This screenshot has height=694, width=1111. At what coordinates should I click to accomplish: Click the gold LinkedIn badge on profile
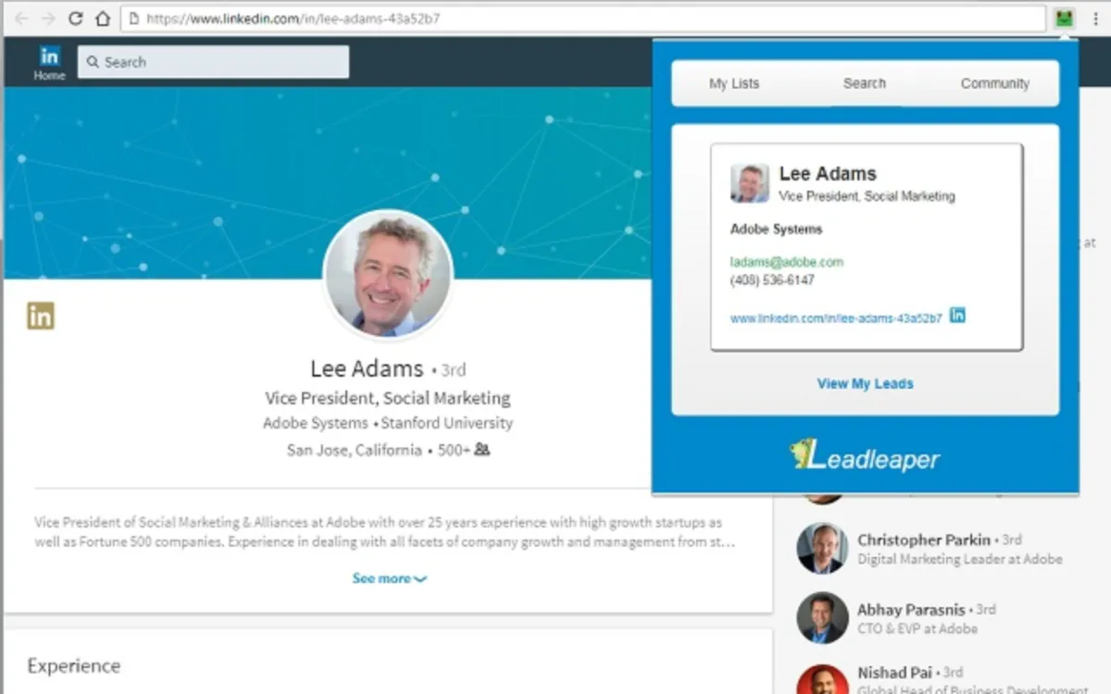coord(41,316)
